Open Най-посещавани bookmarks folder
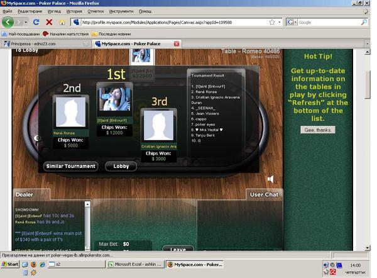Image resolution: width=377 pixels, height=278 pixels. pyautogui.click(x=21, y=34)
